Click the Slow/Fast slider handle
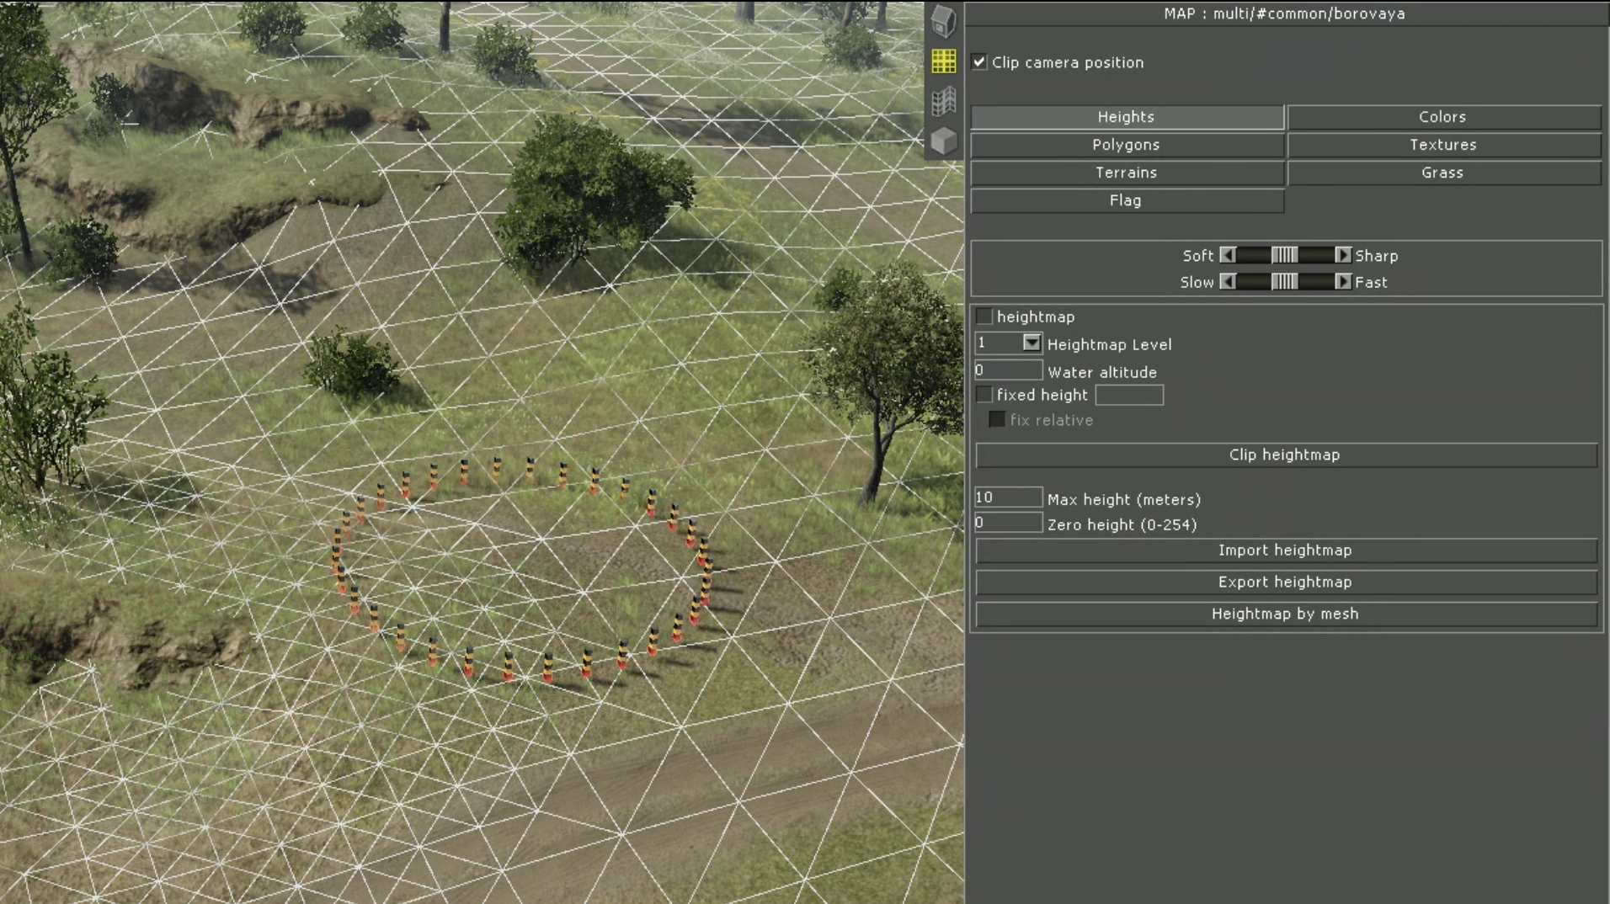 tap(1284, 282)
